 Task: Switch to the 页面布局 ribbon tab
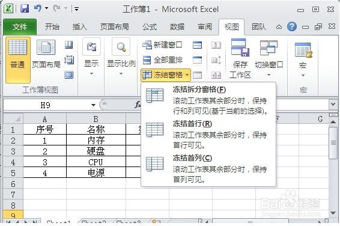tap(115, 27)
